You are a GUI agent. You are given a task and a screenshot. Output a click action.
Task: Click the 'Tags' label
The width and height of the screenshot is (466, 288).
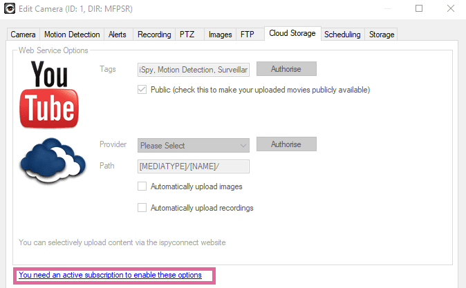(x=108, y=69)
